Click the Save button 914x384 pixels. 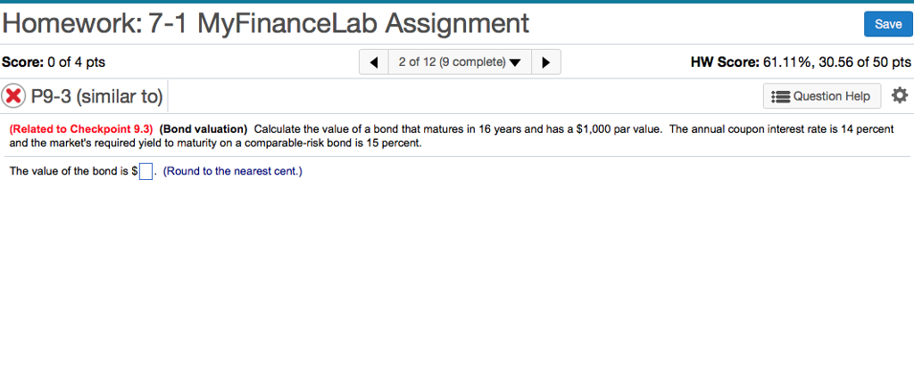[x=887, y=24]
